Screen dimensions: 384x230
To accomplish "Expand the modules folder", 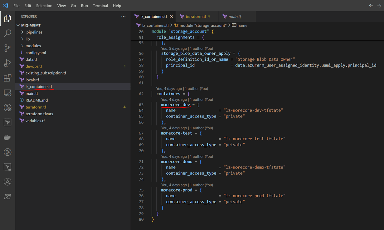I will pyautogui.click(x=33, y=46).
